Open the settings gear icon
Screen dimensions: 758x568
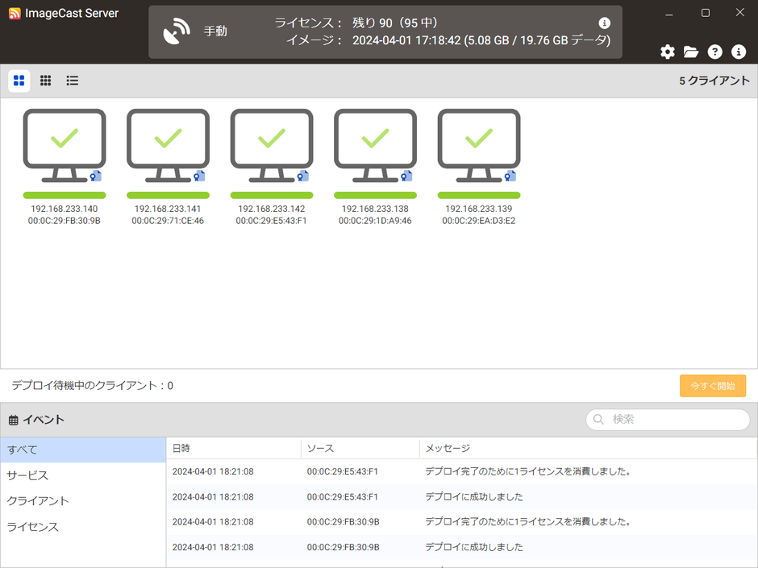(667, 52)
